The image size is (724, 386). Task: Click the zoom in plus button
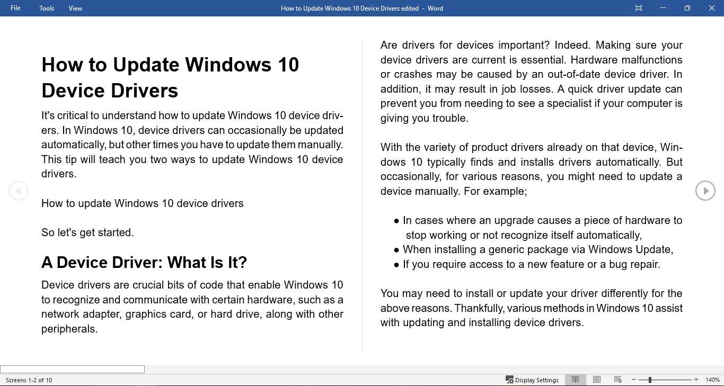[696, 380]
